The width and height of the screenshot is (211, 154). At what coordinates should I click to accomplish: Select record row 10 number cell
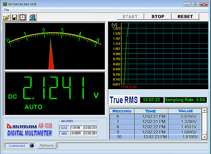(122, 137)
